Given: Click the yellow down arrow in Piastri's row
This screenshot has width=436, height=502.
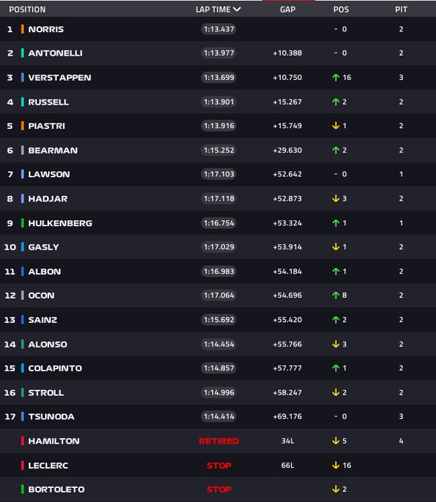Looking at the screenshot, I should (x=335, y=126).
